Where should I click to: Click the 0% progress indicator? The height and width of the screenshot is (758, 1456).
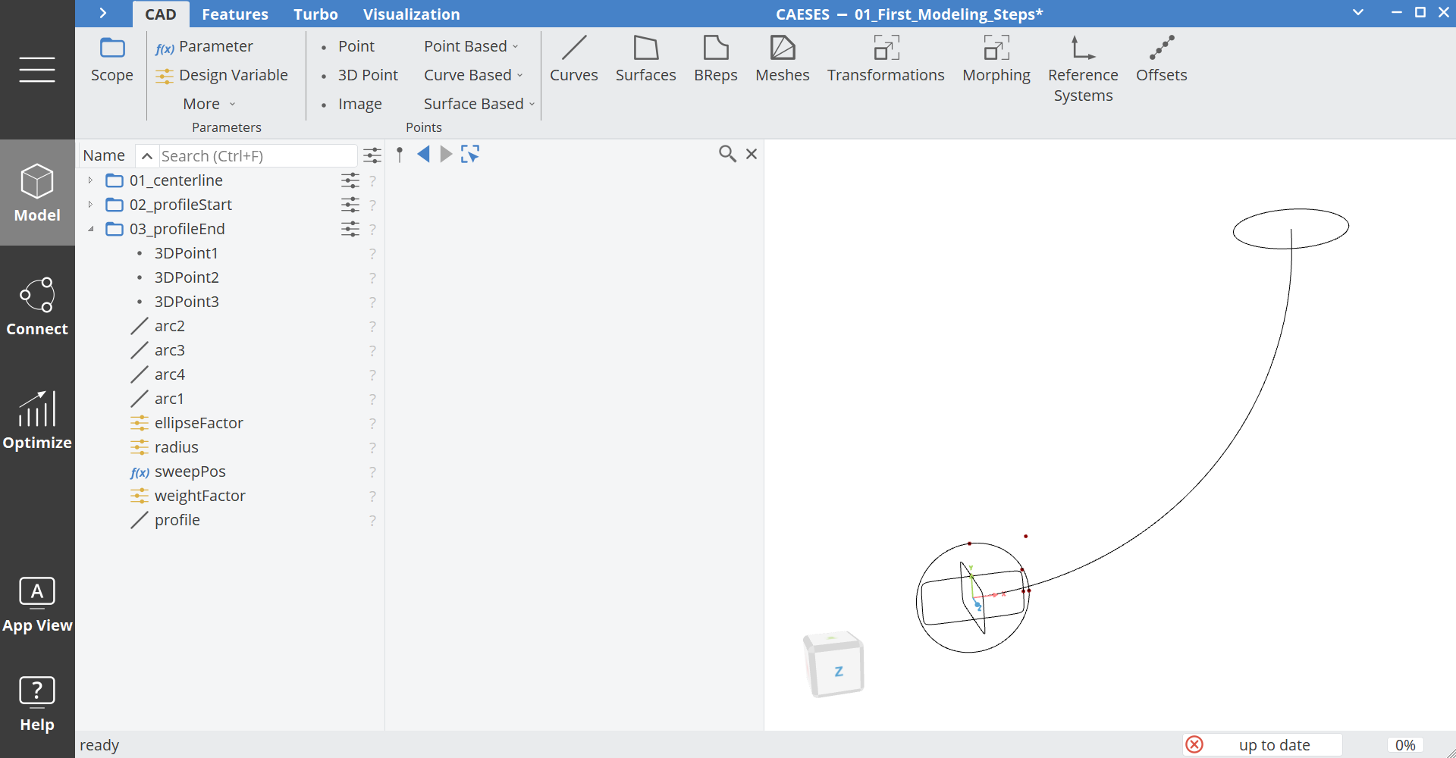(1405, 744)
